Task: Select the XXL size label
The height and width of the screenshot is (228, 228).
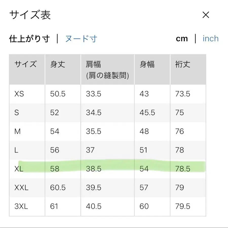Action: coord(22,187)
